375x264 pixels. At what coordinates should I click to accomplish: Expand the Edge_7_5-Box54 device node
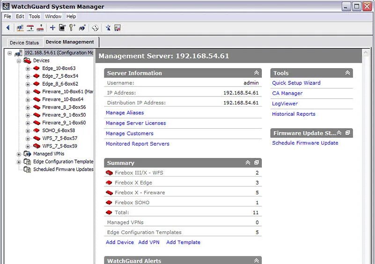[x=28, y=76]
